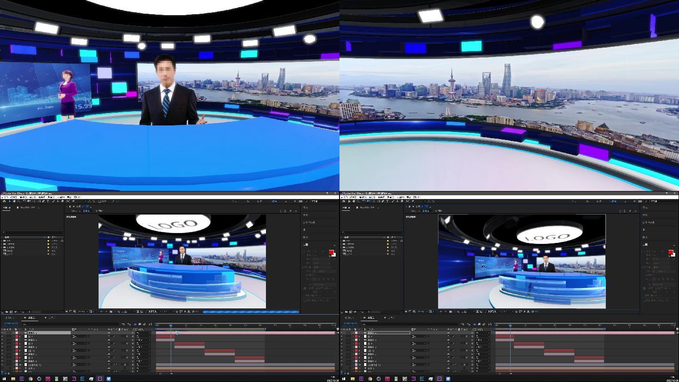679x382 pixels.
Task: Hide layer 4 in left timeline
Action: point(2,343)
